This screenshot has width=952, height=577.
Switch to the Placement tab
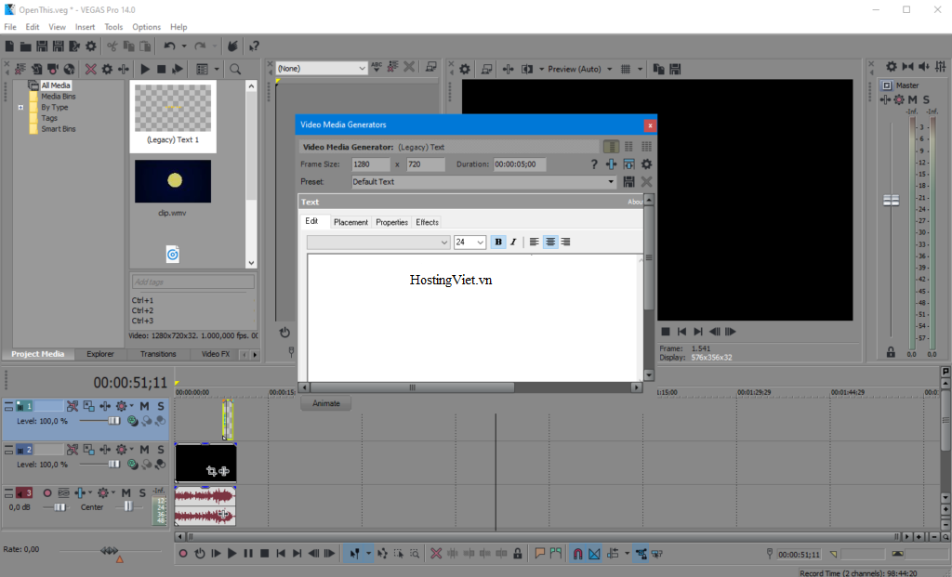point(350,222)
